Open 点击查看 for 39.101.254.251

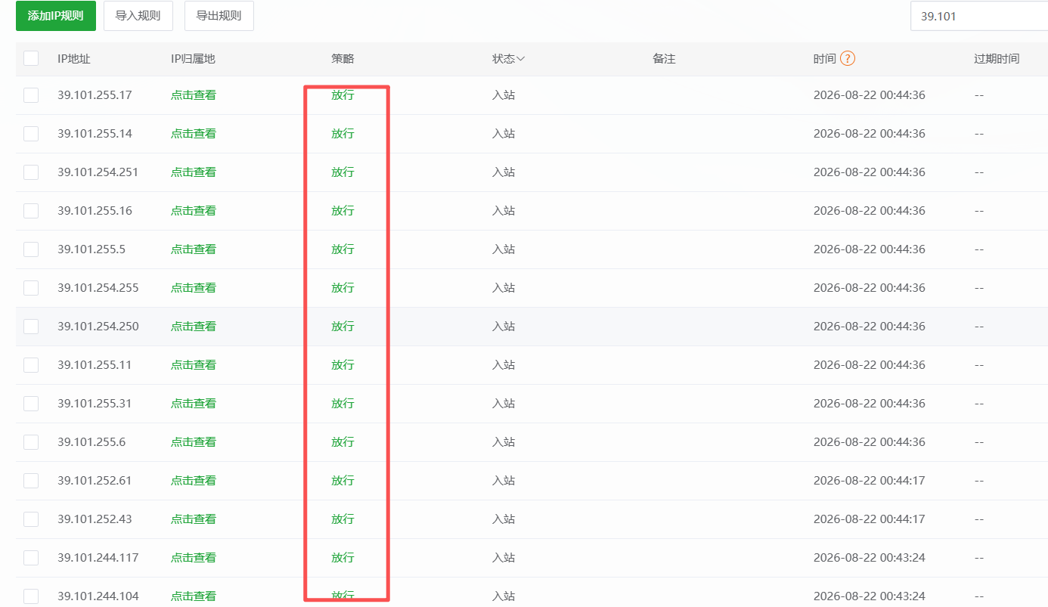tap(194, 172)
